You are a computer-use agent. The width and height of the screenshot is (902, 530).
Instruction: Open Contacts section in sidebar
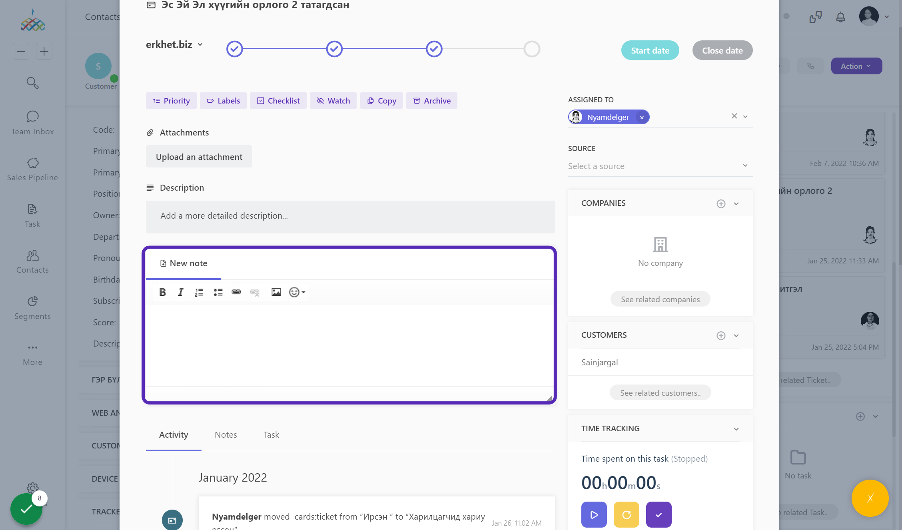[x=32, y=261]
